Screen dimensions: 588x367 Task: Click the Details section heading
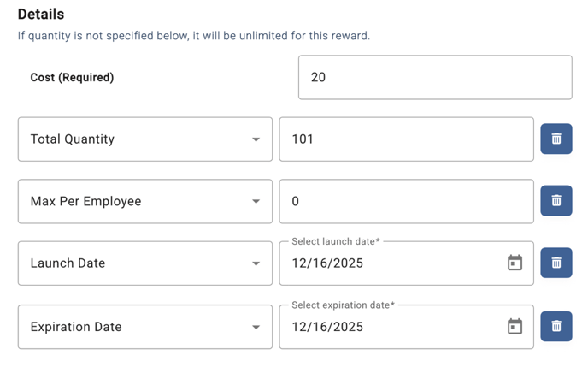tap(41, 15)
